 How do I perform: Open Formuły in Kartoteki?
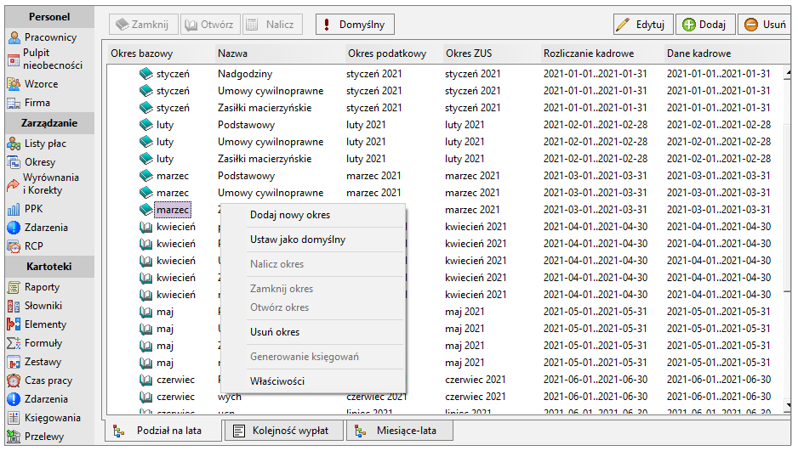pos(35,343)
